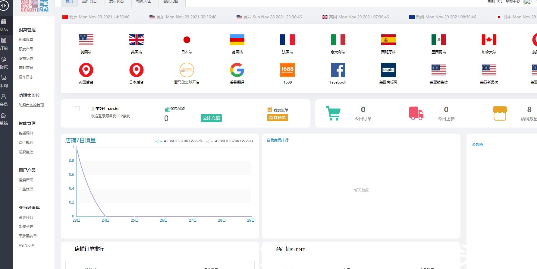Toggle chart legend A2B6HLF8Z9KXWV-es
The width and height of the screenshot is (537, 269).
pos(230,141)
